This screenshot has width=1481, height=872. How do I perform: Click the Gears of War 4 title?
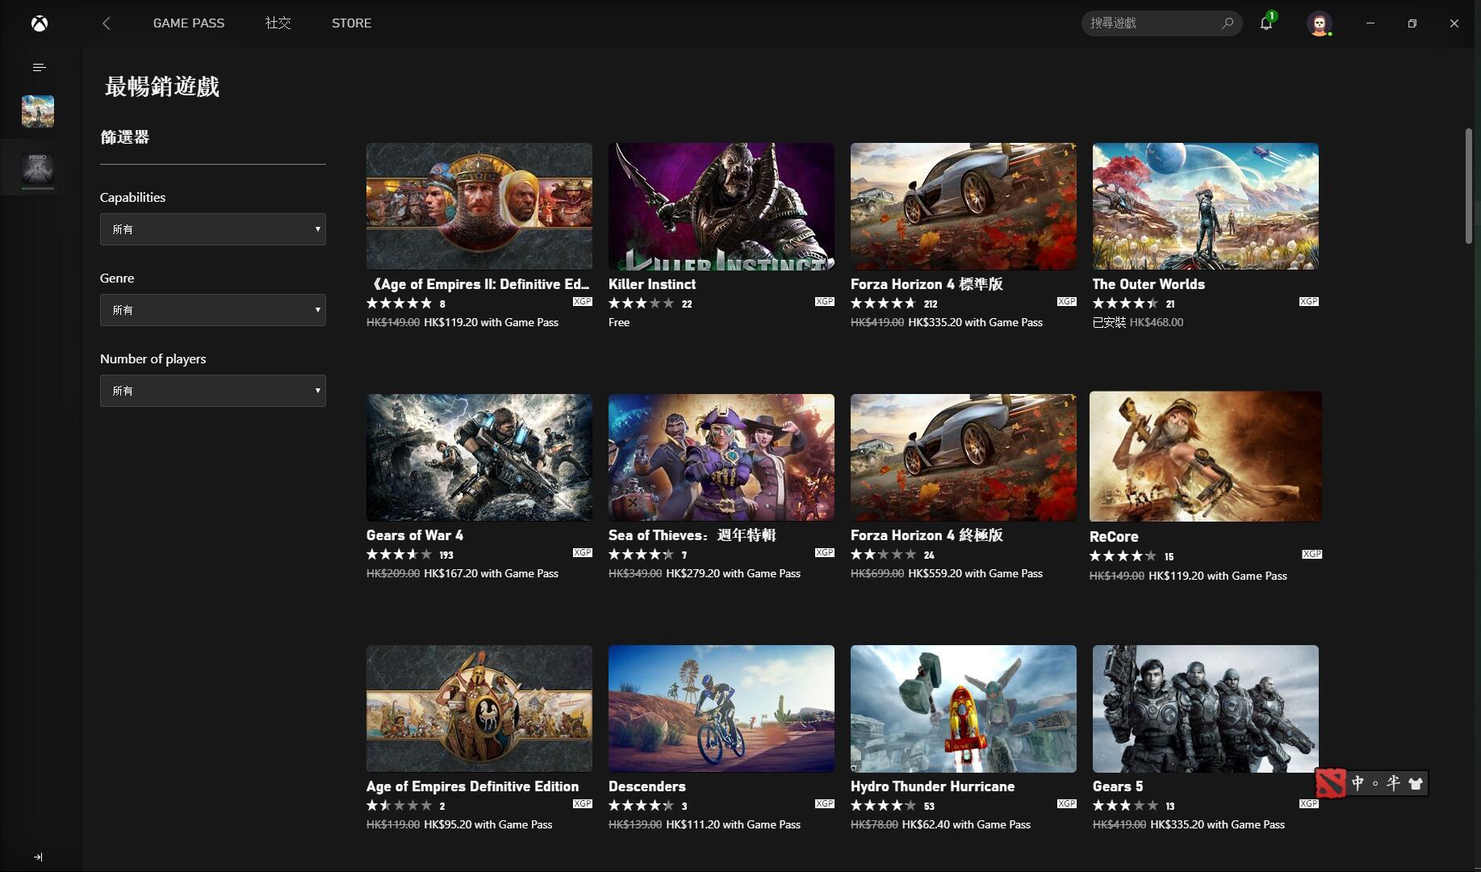415,535
